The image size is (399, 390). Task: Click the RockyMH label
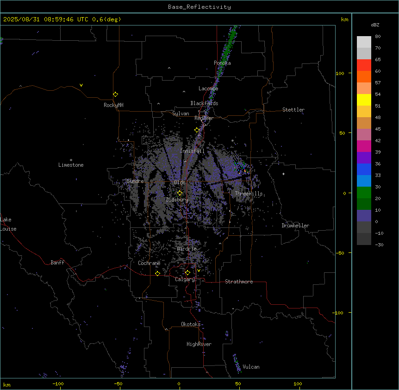tap(113, 105)
